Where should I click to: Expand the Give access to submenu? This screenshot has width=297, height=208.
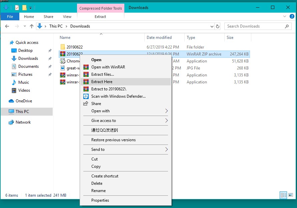[166, 120]
